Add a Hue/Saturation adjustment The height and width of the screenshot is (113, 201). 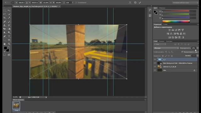168,34
